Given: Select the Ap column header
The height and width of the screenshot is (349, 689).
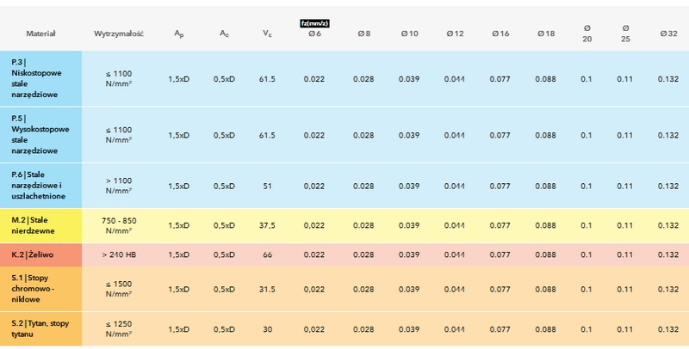Looking at the screenshot, I should (178, 34).
